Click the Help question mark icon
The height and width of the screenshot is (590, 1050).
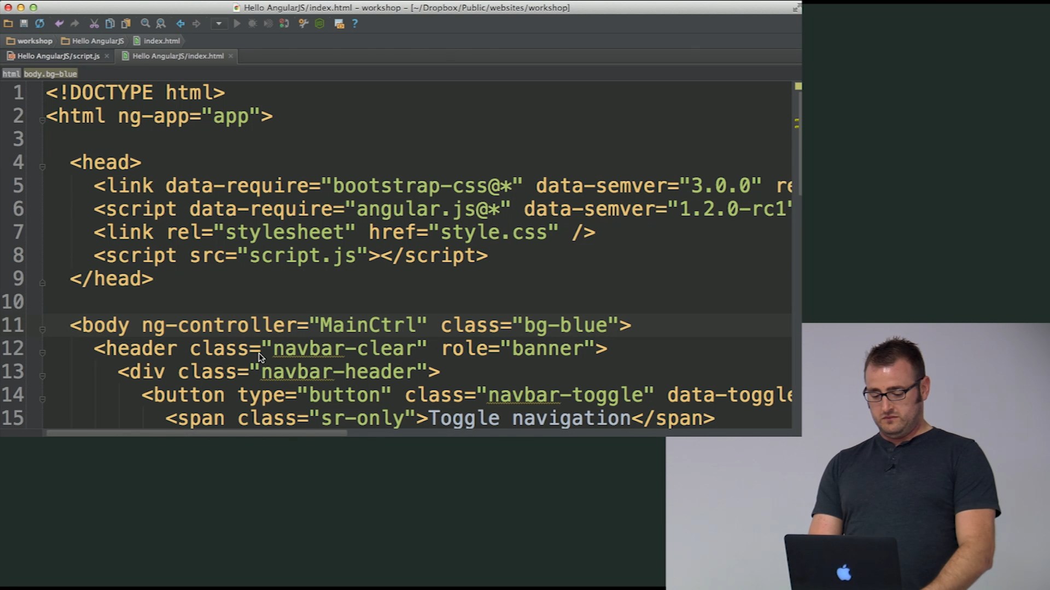coord(355,23)
